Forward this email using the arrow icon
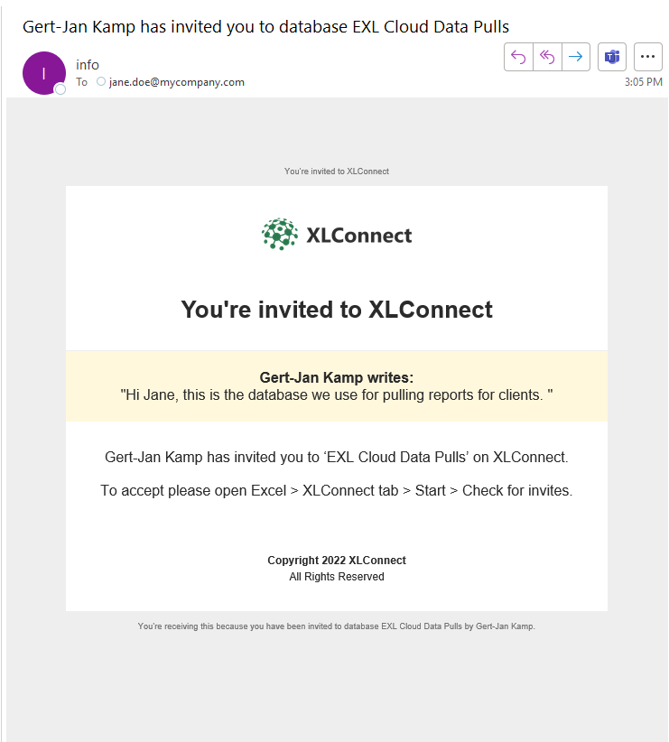 (x=575, y=57)
